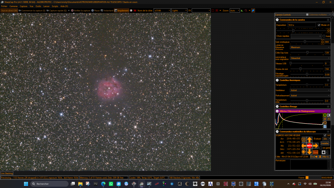
Task: Open the Évaluer 32x rate dropdown
Action: click(x=326, y=139)
